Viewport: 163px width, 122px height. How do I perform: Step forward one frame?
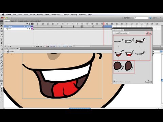click(x=41, y=46)
